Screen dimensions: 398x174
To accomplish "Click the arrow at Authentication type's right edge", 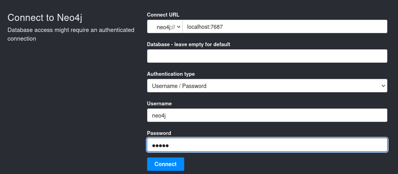I will (383, 86).
